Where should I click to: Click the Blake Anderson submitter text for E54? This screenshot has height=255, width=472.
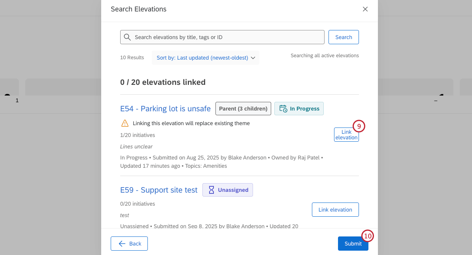[x=247, y=157]
